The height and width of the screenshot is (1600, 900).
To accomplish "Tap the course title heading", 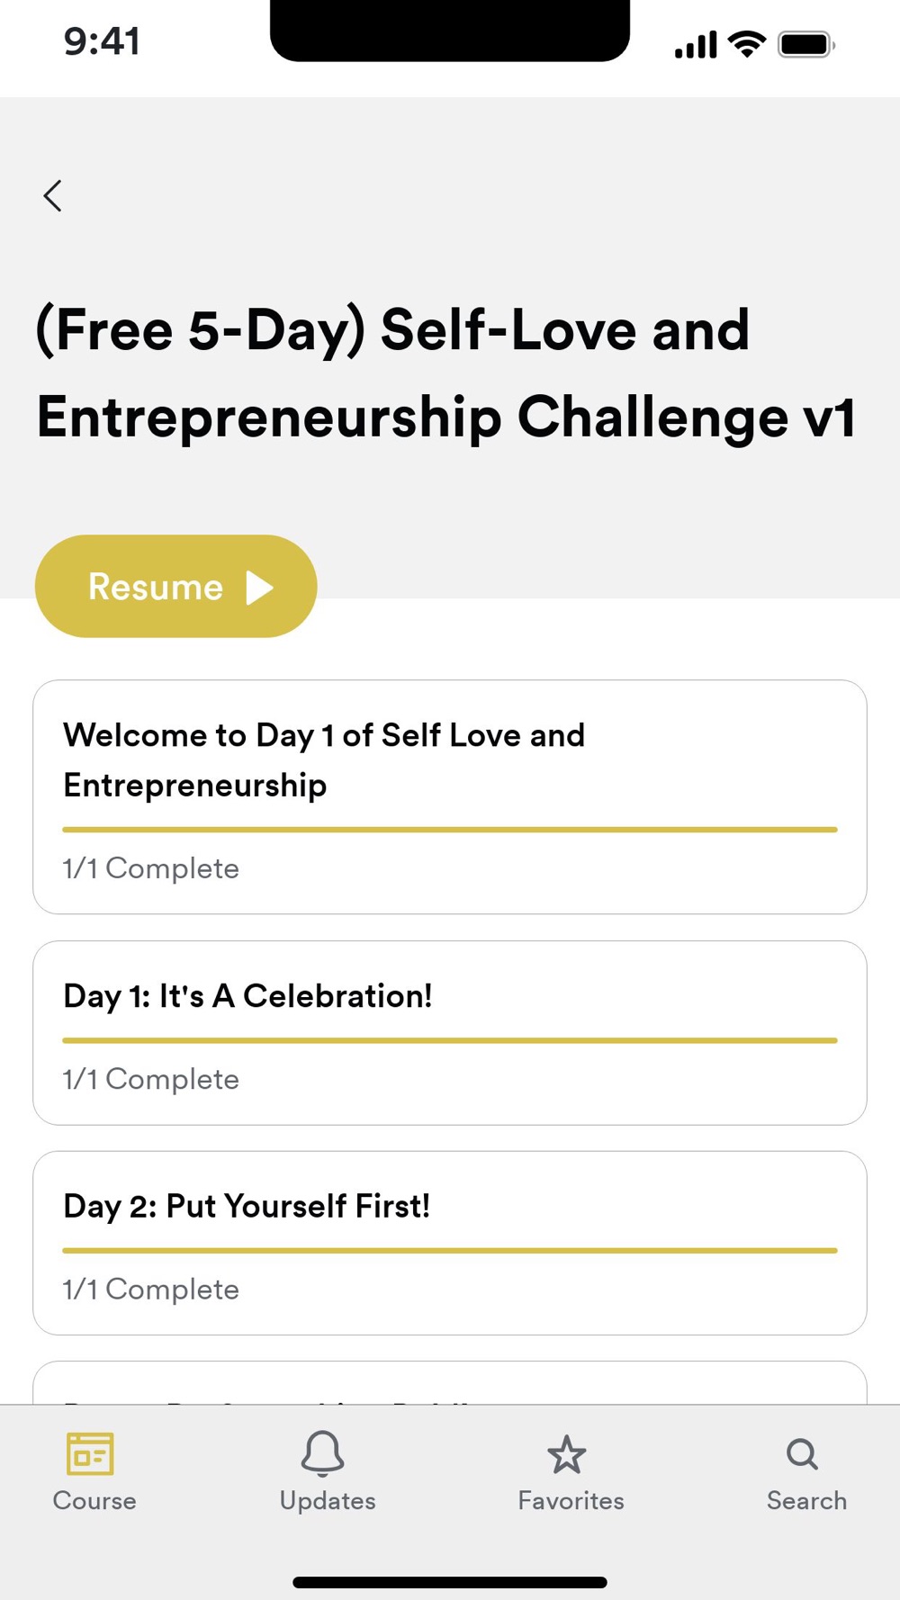I will (445, 373).
